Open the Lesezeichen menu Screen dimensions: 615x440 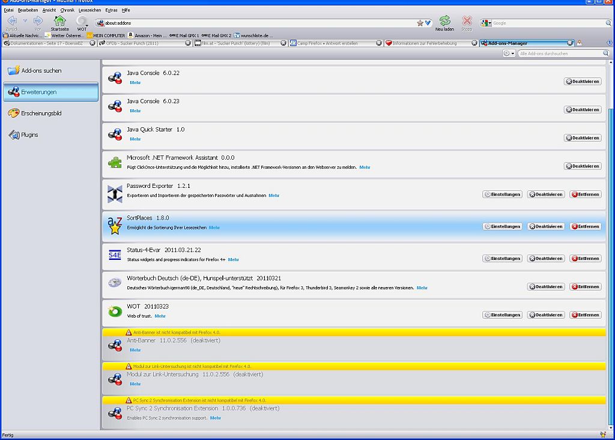tap(89, 10)
